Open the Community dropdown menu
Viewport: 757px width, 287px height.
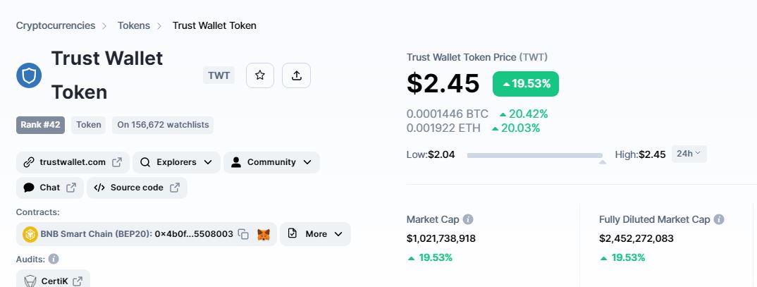[271, 162]
